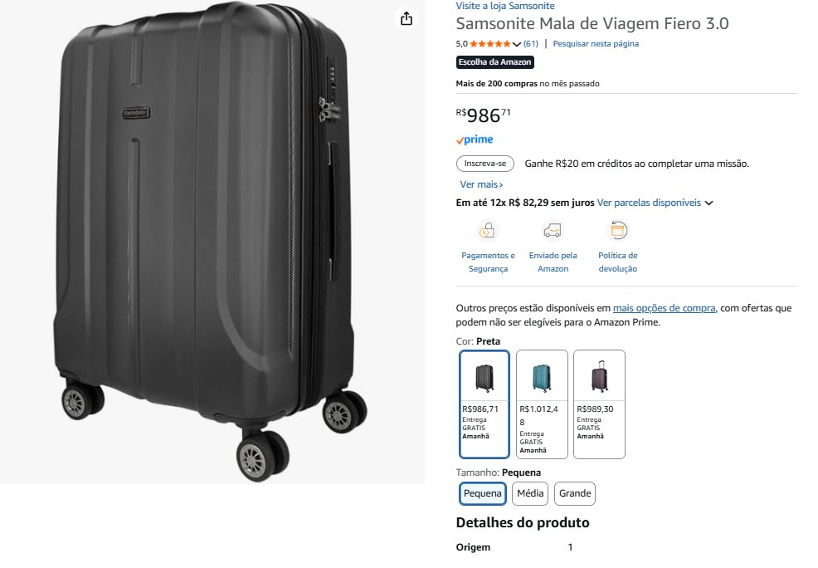Choose the Grande size option
This screenshot has width=818, height=568.
click(x=575, y=493)
